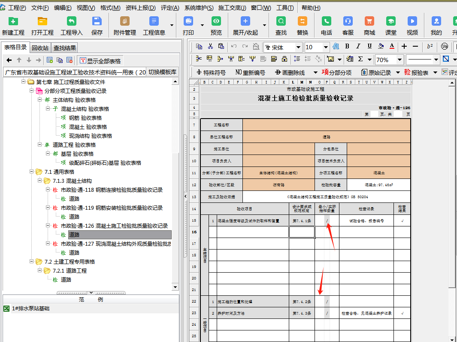The width and height of the screenshot is (457, 342).
Task: Click the 分部分项 button
Action: [336, 72]
